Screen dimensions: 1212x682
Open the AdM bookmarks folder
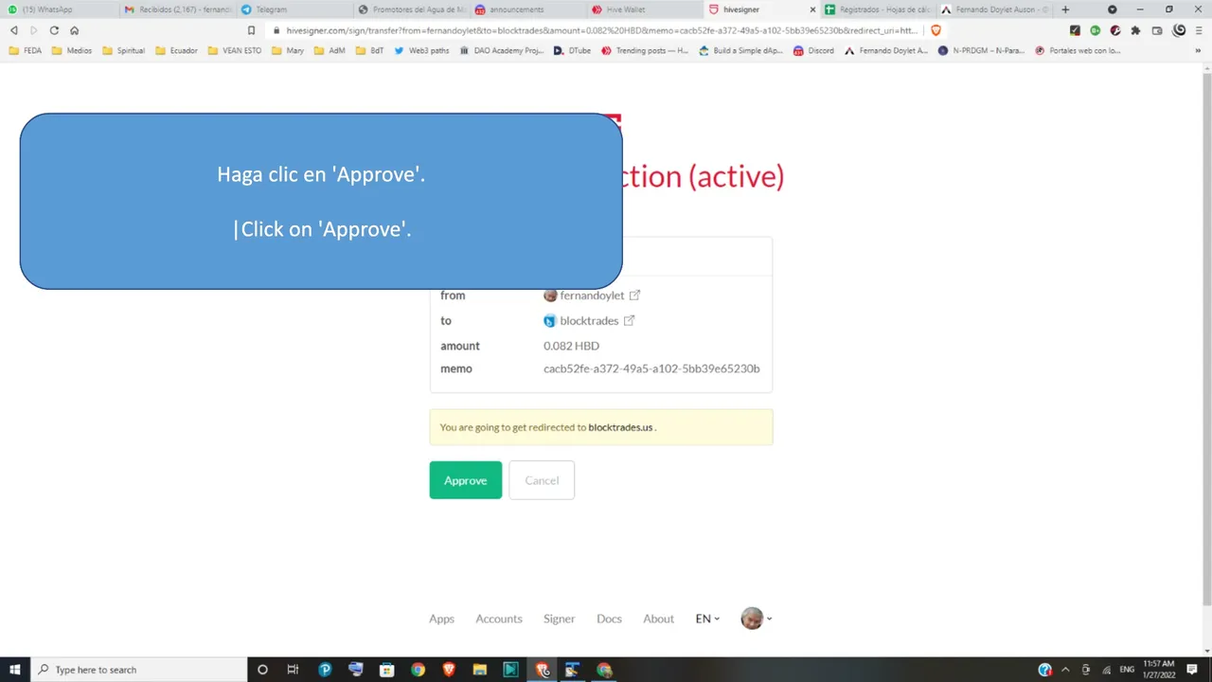click(x=330, y=50)
